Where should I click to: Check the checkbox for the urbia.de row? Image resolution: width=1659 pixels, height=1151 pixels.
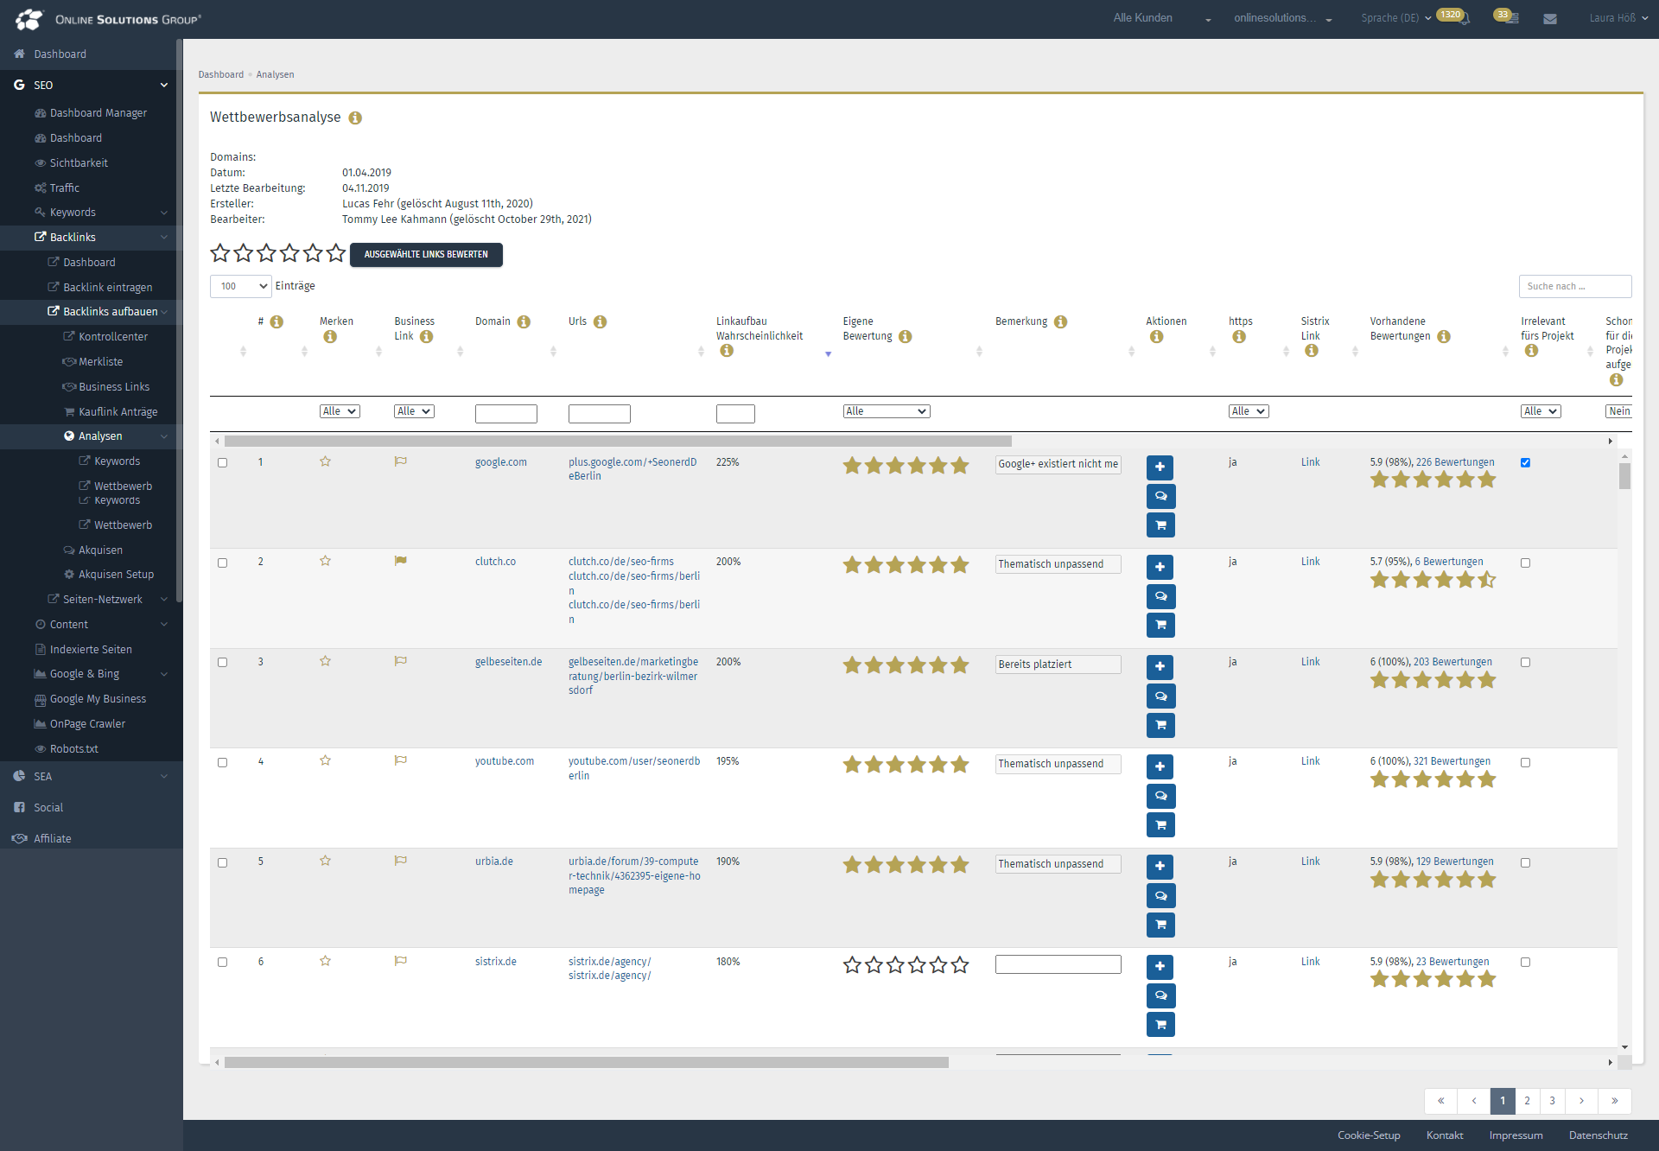pos(222,862)
